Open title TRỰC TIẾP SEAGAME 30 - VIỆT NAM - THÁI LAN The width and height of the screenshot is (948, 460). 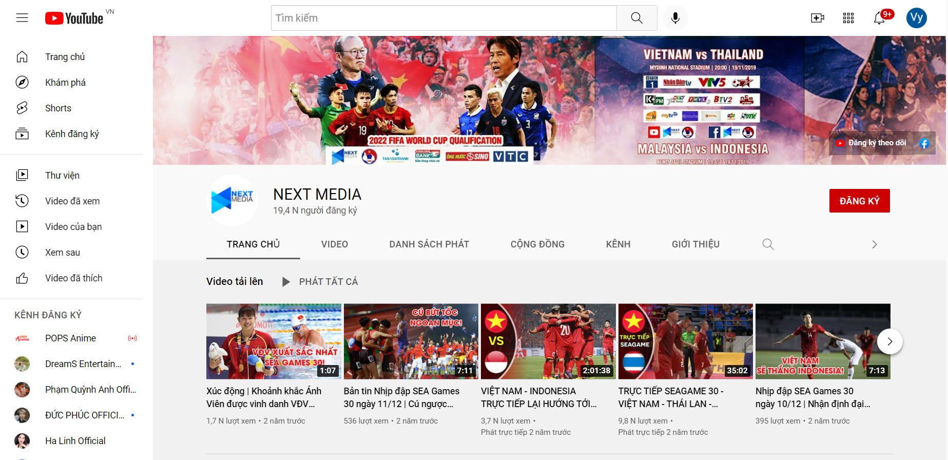[671, 397]
